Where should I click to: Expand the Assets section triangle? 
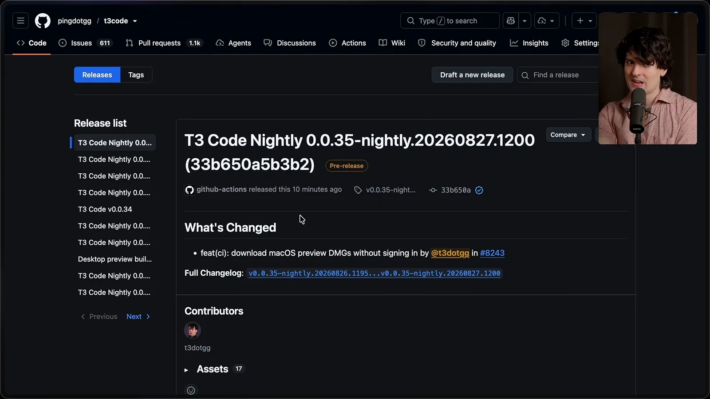(186, 370)
